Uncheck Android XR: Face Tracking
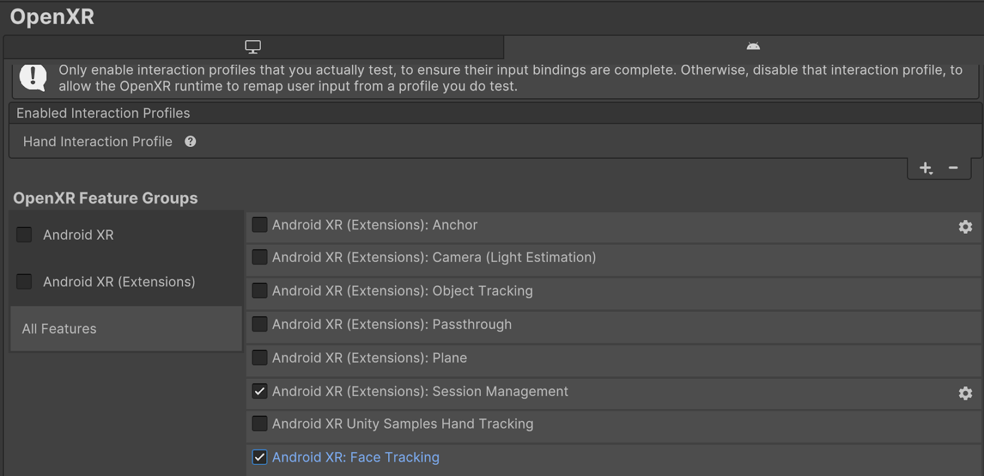The width and height of the screenshot is (984, 476). 260,458
